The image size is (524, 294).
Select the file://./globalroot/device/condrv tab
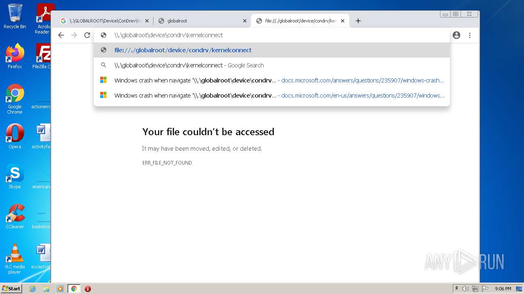(x=300, y=21)
